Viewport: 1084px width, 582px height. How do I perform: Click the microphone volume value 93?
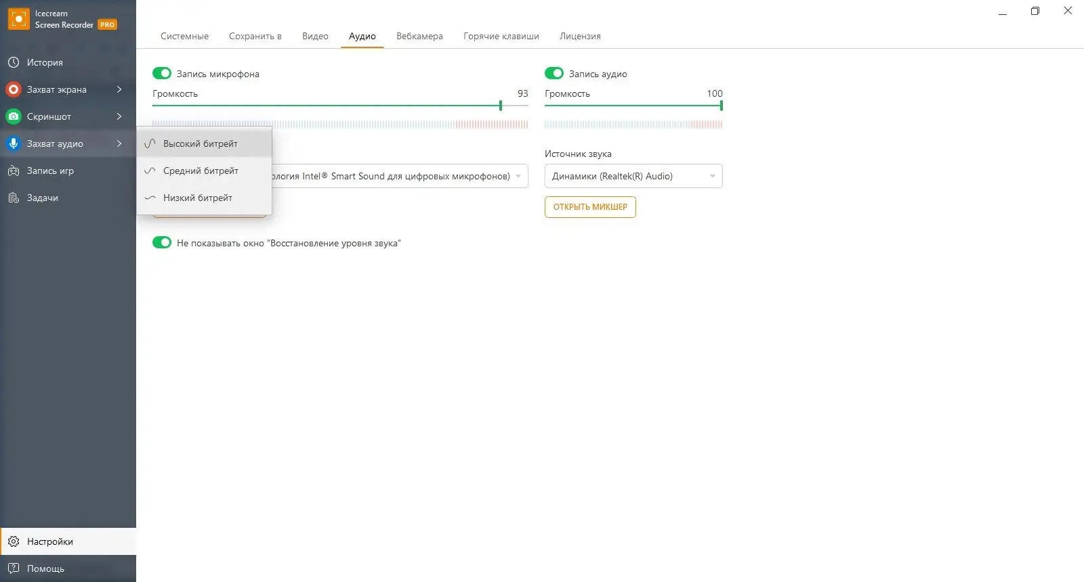(523, 93)
